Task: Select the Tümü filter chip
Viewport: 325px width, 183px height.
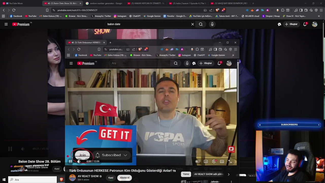Action: tap(186, 174)
